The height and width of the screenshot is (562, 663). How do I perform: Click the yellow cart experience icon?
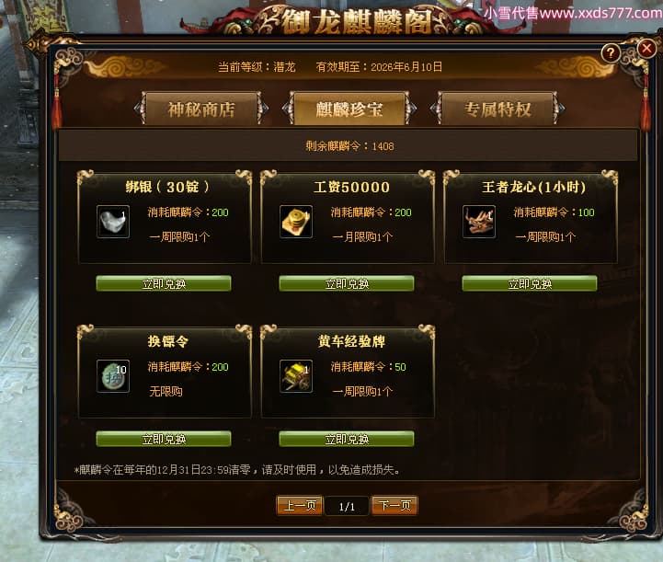pyautogui.click(x=296, y=376)
